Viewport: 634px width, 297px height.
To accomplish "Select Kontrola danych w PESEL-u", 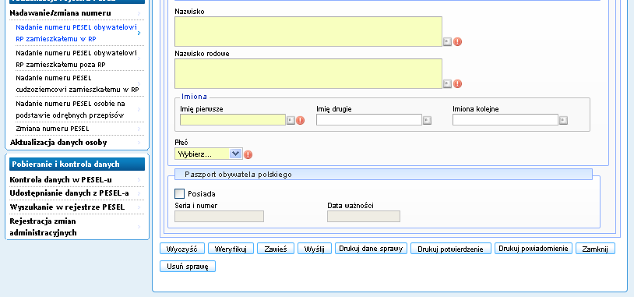I will pos(61,179).
